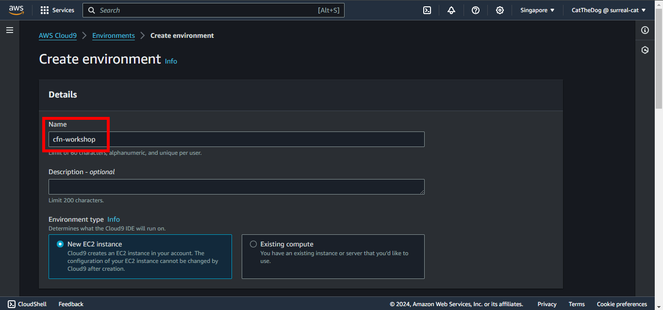Click the hexagon icon in right sidebar

tap(645, 50)
